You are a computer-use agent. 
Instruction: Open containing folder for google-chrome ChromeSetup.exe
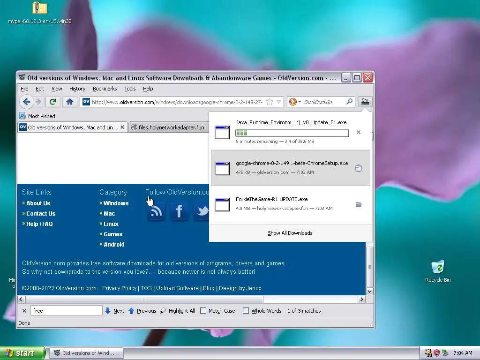[x=359, y=168]
